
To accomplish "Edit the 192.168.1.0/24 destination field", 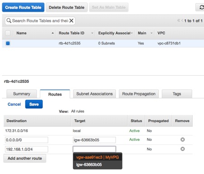I will [x=27, y=149].
